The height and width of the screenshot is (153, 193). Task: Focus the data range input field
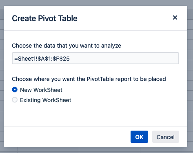click(95, 58)
